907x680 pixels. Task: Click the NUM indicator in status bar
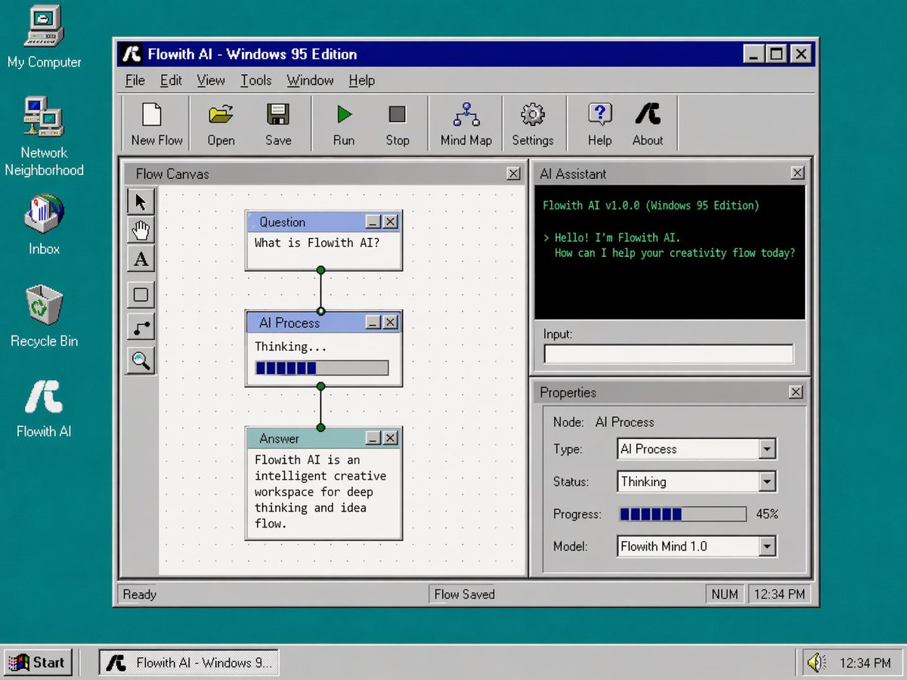724,594
